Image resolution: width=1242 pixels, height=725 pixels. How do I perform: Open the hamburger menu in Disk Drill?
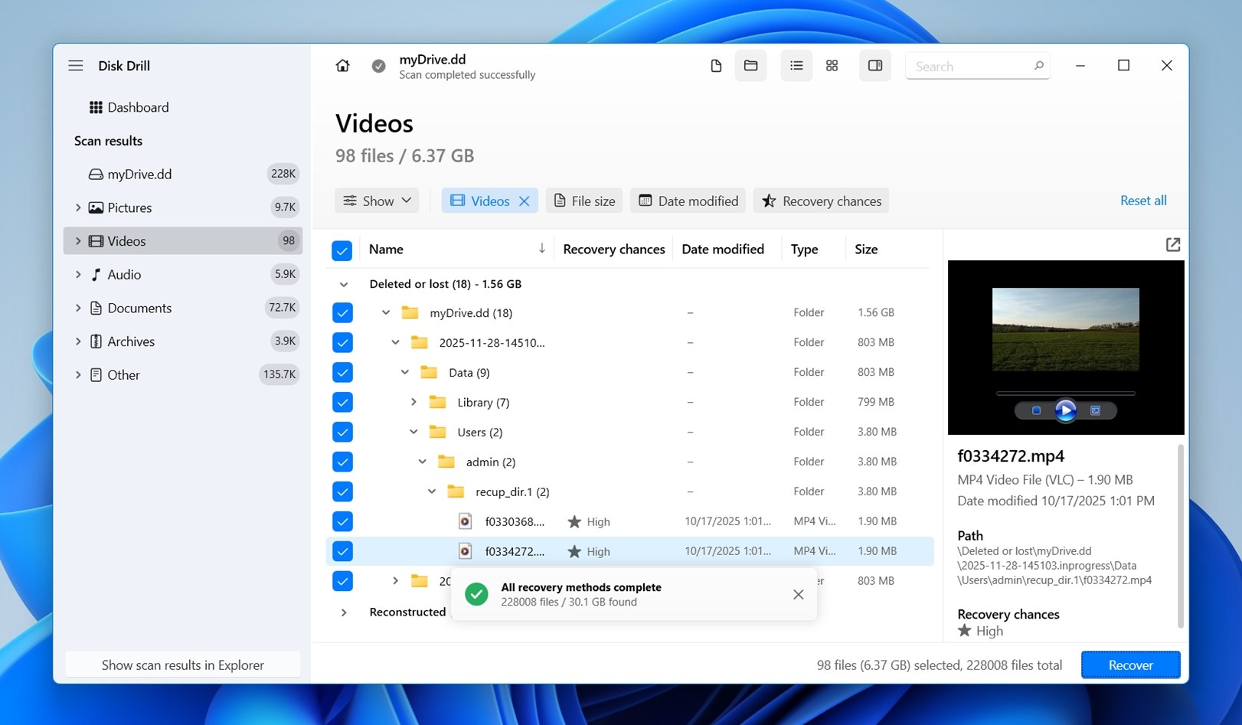76,66
